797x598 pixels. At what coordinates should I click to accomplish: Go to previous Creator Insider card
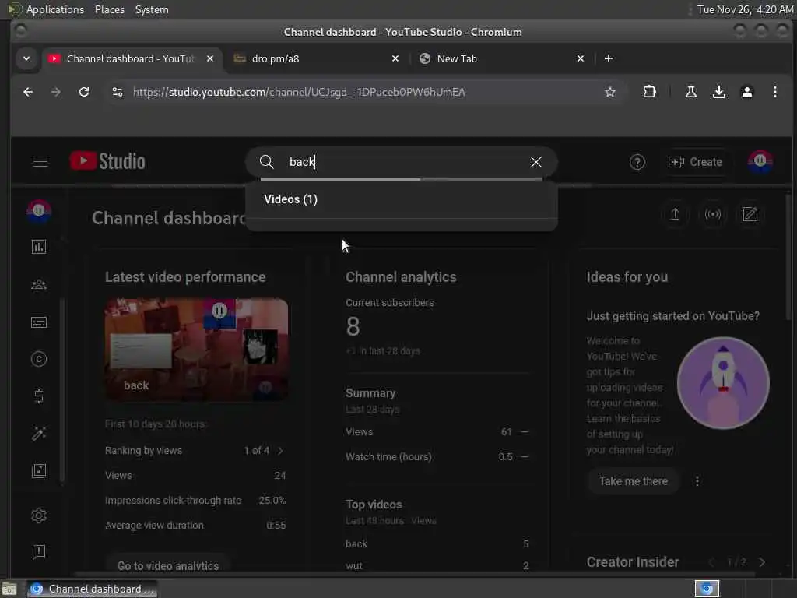click(711, 562)
